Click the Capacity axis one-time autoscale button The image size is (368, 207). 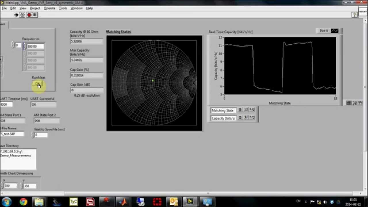coord(246,118)
